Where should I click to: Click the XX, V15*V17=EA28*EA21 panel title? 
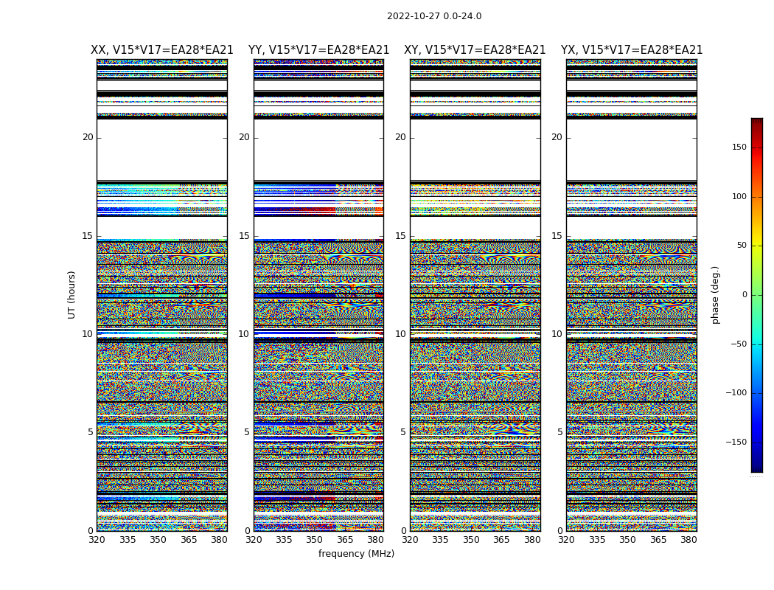tap(162, 50)
